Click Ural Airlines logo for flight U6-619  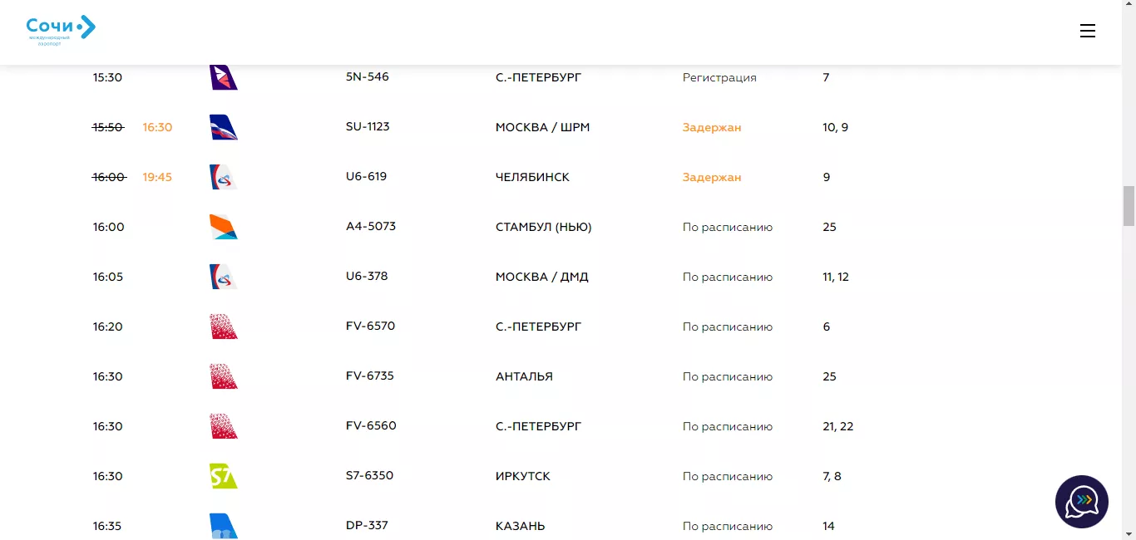224,177
